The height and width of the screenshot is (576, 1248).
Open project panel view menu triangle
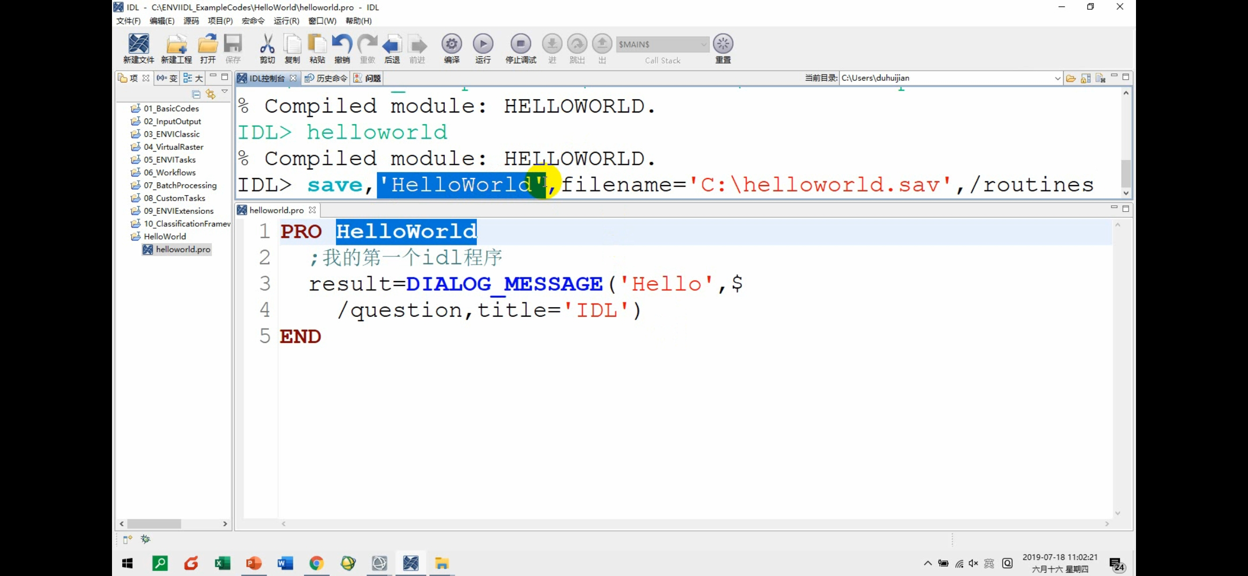pos(225,92)
